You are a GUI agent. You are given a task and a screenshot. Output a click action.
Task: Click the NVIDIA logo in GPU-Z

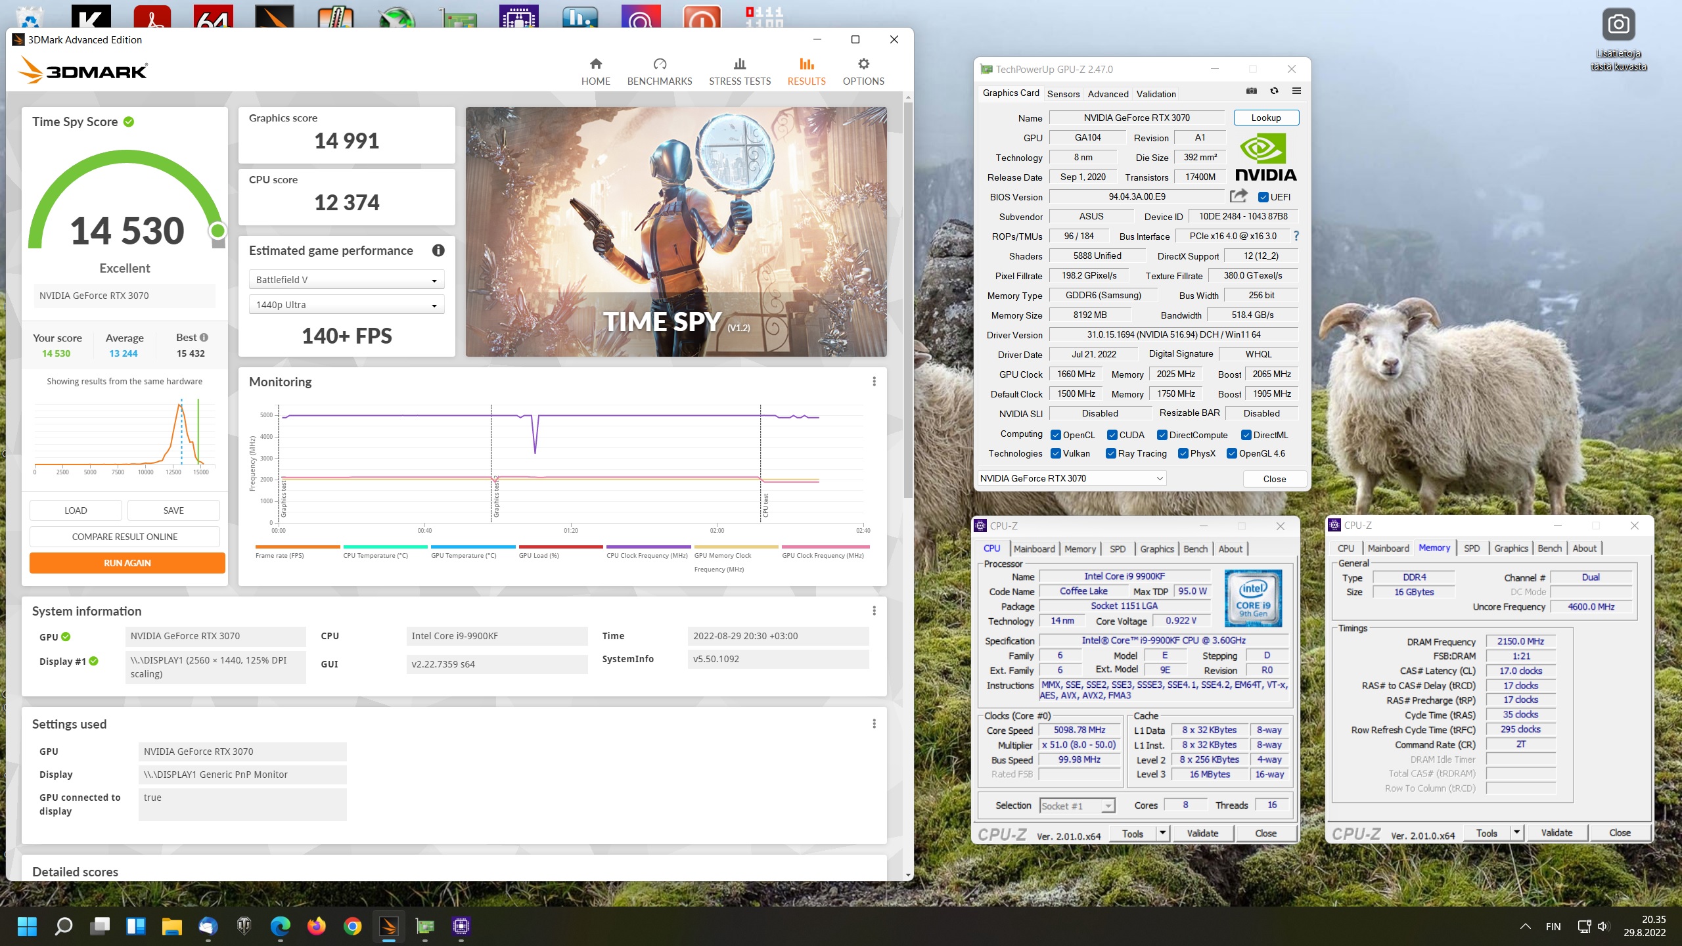(x=1265, y=157)
